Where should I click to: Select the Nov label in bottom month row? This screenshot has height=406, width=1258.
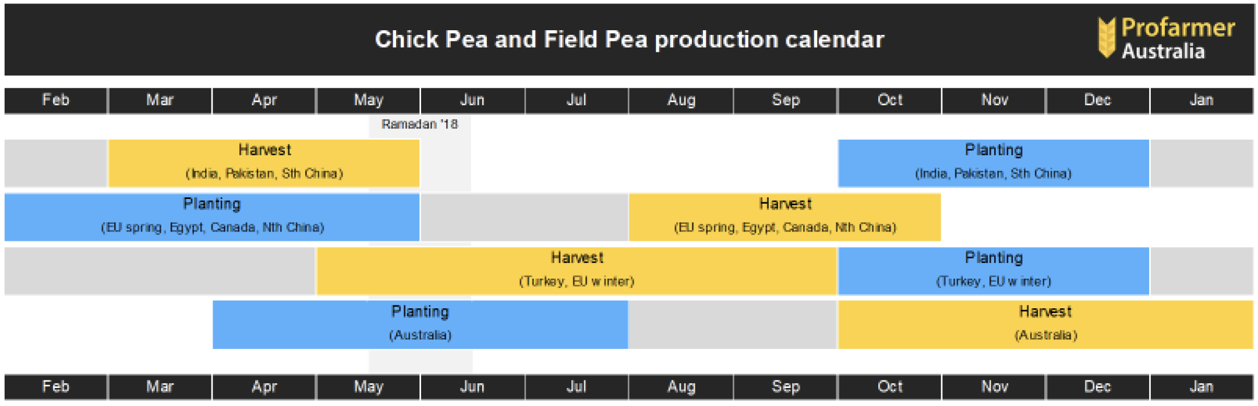point(994,387)
